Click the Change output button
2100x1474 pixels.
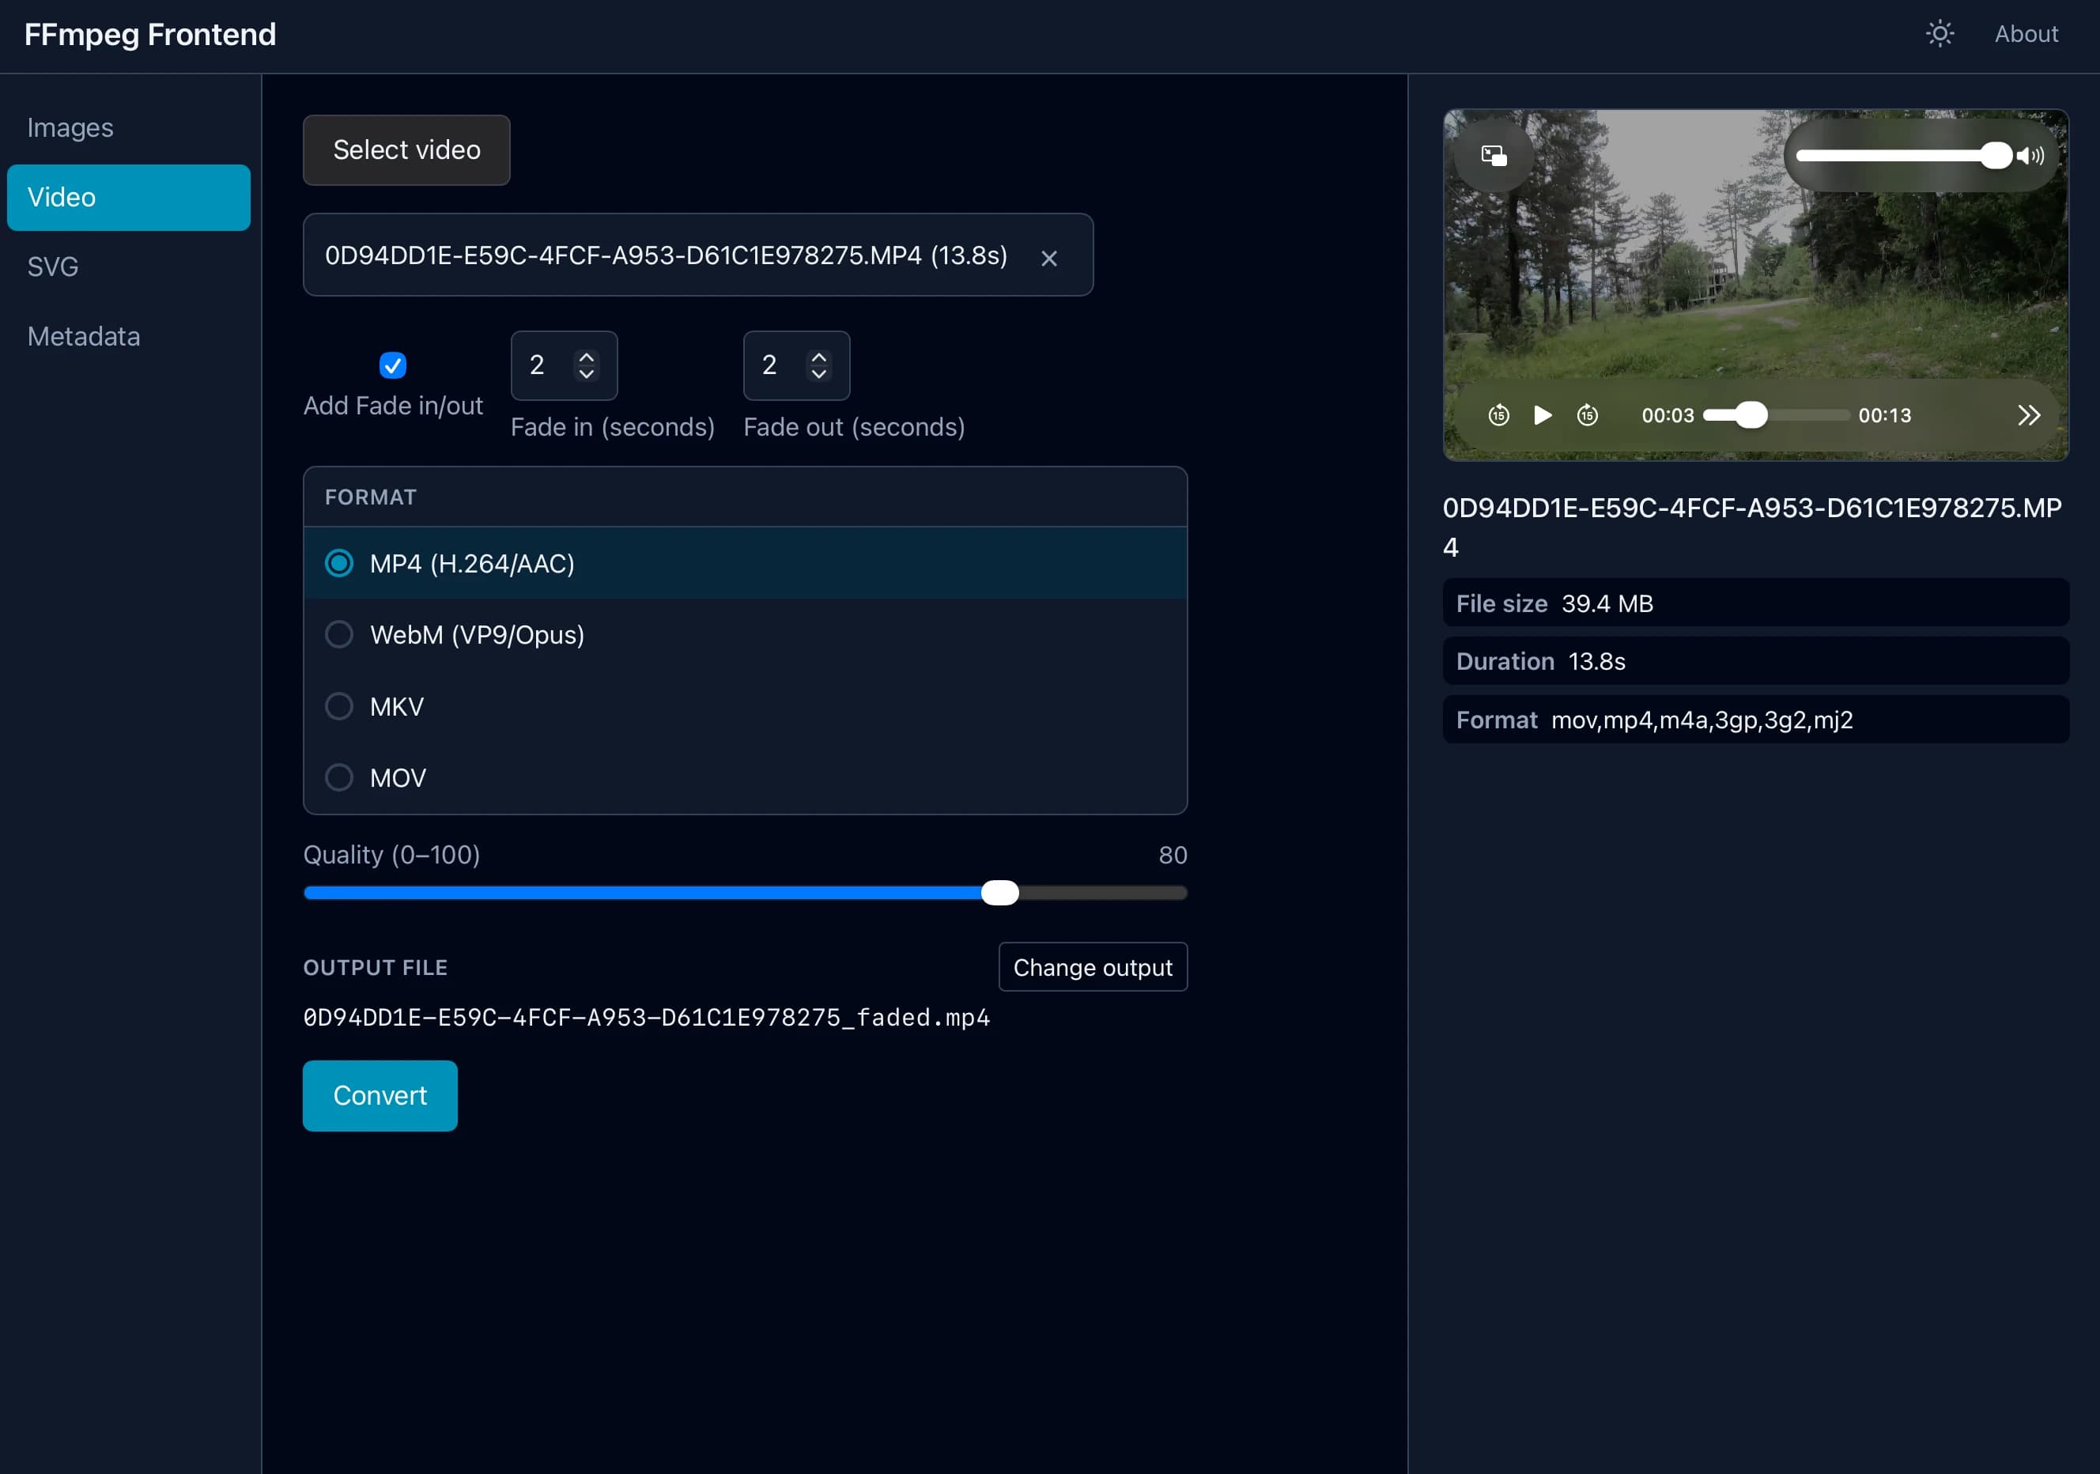(1092, 967)
